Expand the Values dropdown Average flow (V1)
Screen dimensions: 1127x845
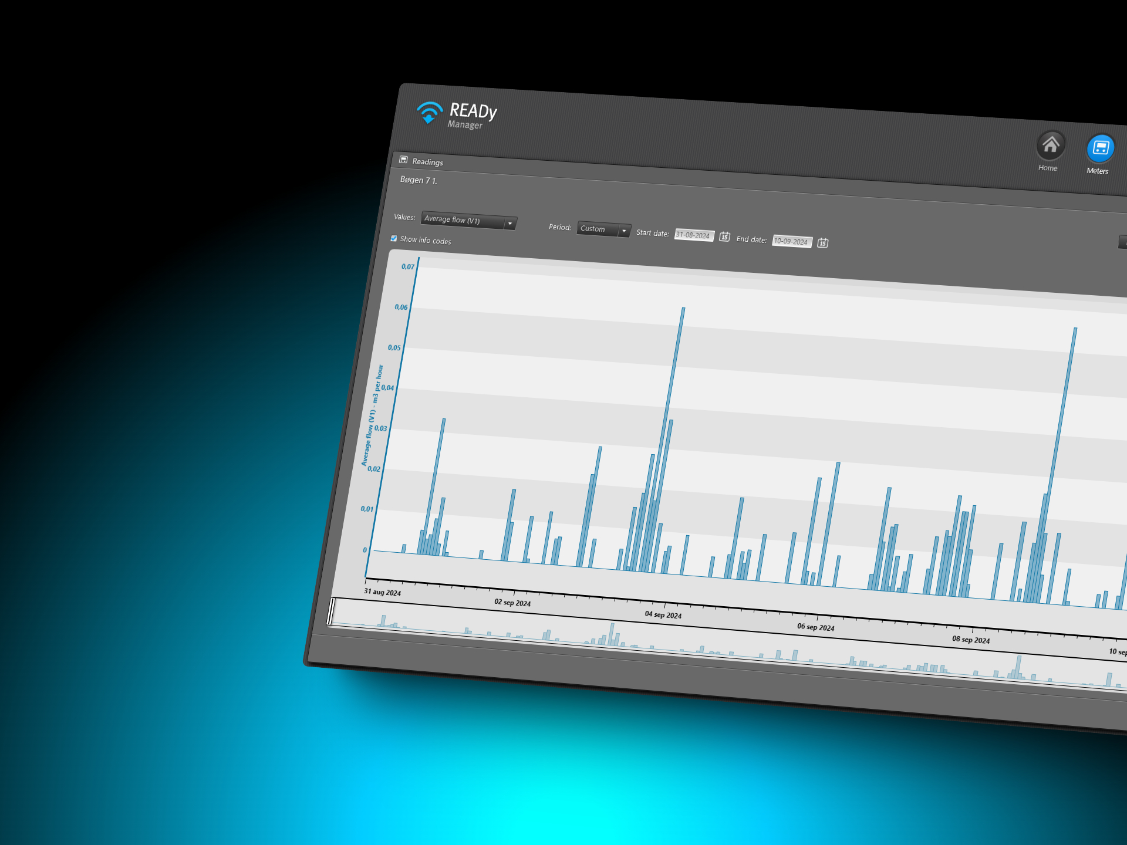tap(468, 221)
